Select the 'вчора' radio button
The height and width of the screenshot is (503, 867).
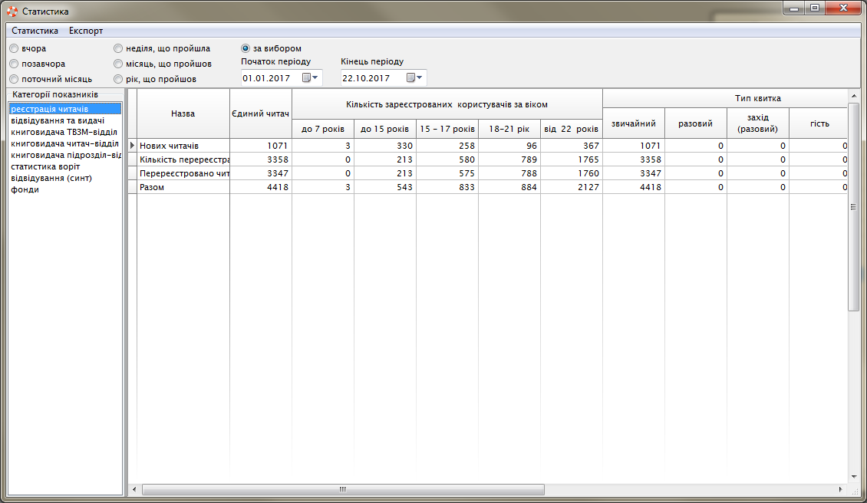coord(14,49)
